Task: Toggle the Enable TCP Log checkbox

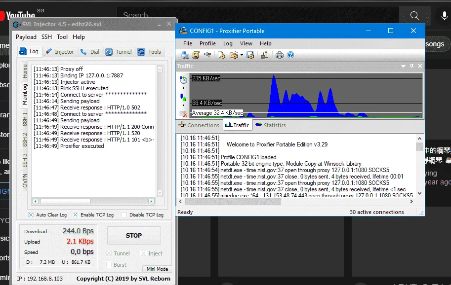Action: click(75, 214)
